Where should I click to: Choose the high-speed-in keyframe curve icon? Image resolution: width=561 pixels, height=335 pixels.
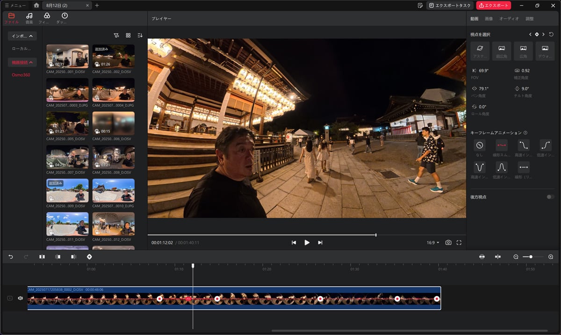(523, 145)
